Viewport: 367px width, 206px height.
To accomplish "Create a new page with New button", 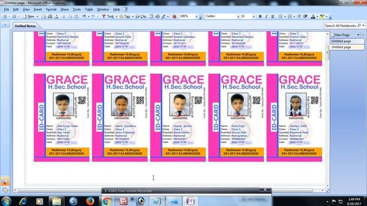I will coord(29,17).
